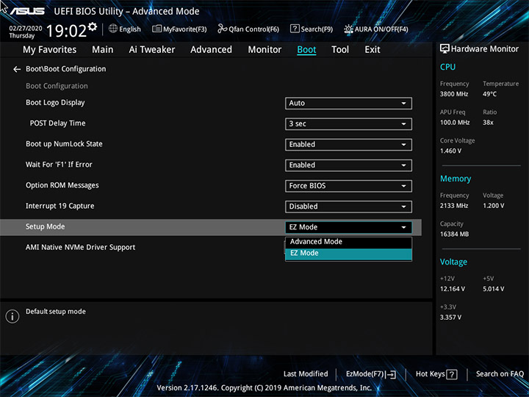Click the memory capacity 16384 MB value
The width and height of the screenshot is (529, 397).
(455, 235)
